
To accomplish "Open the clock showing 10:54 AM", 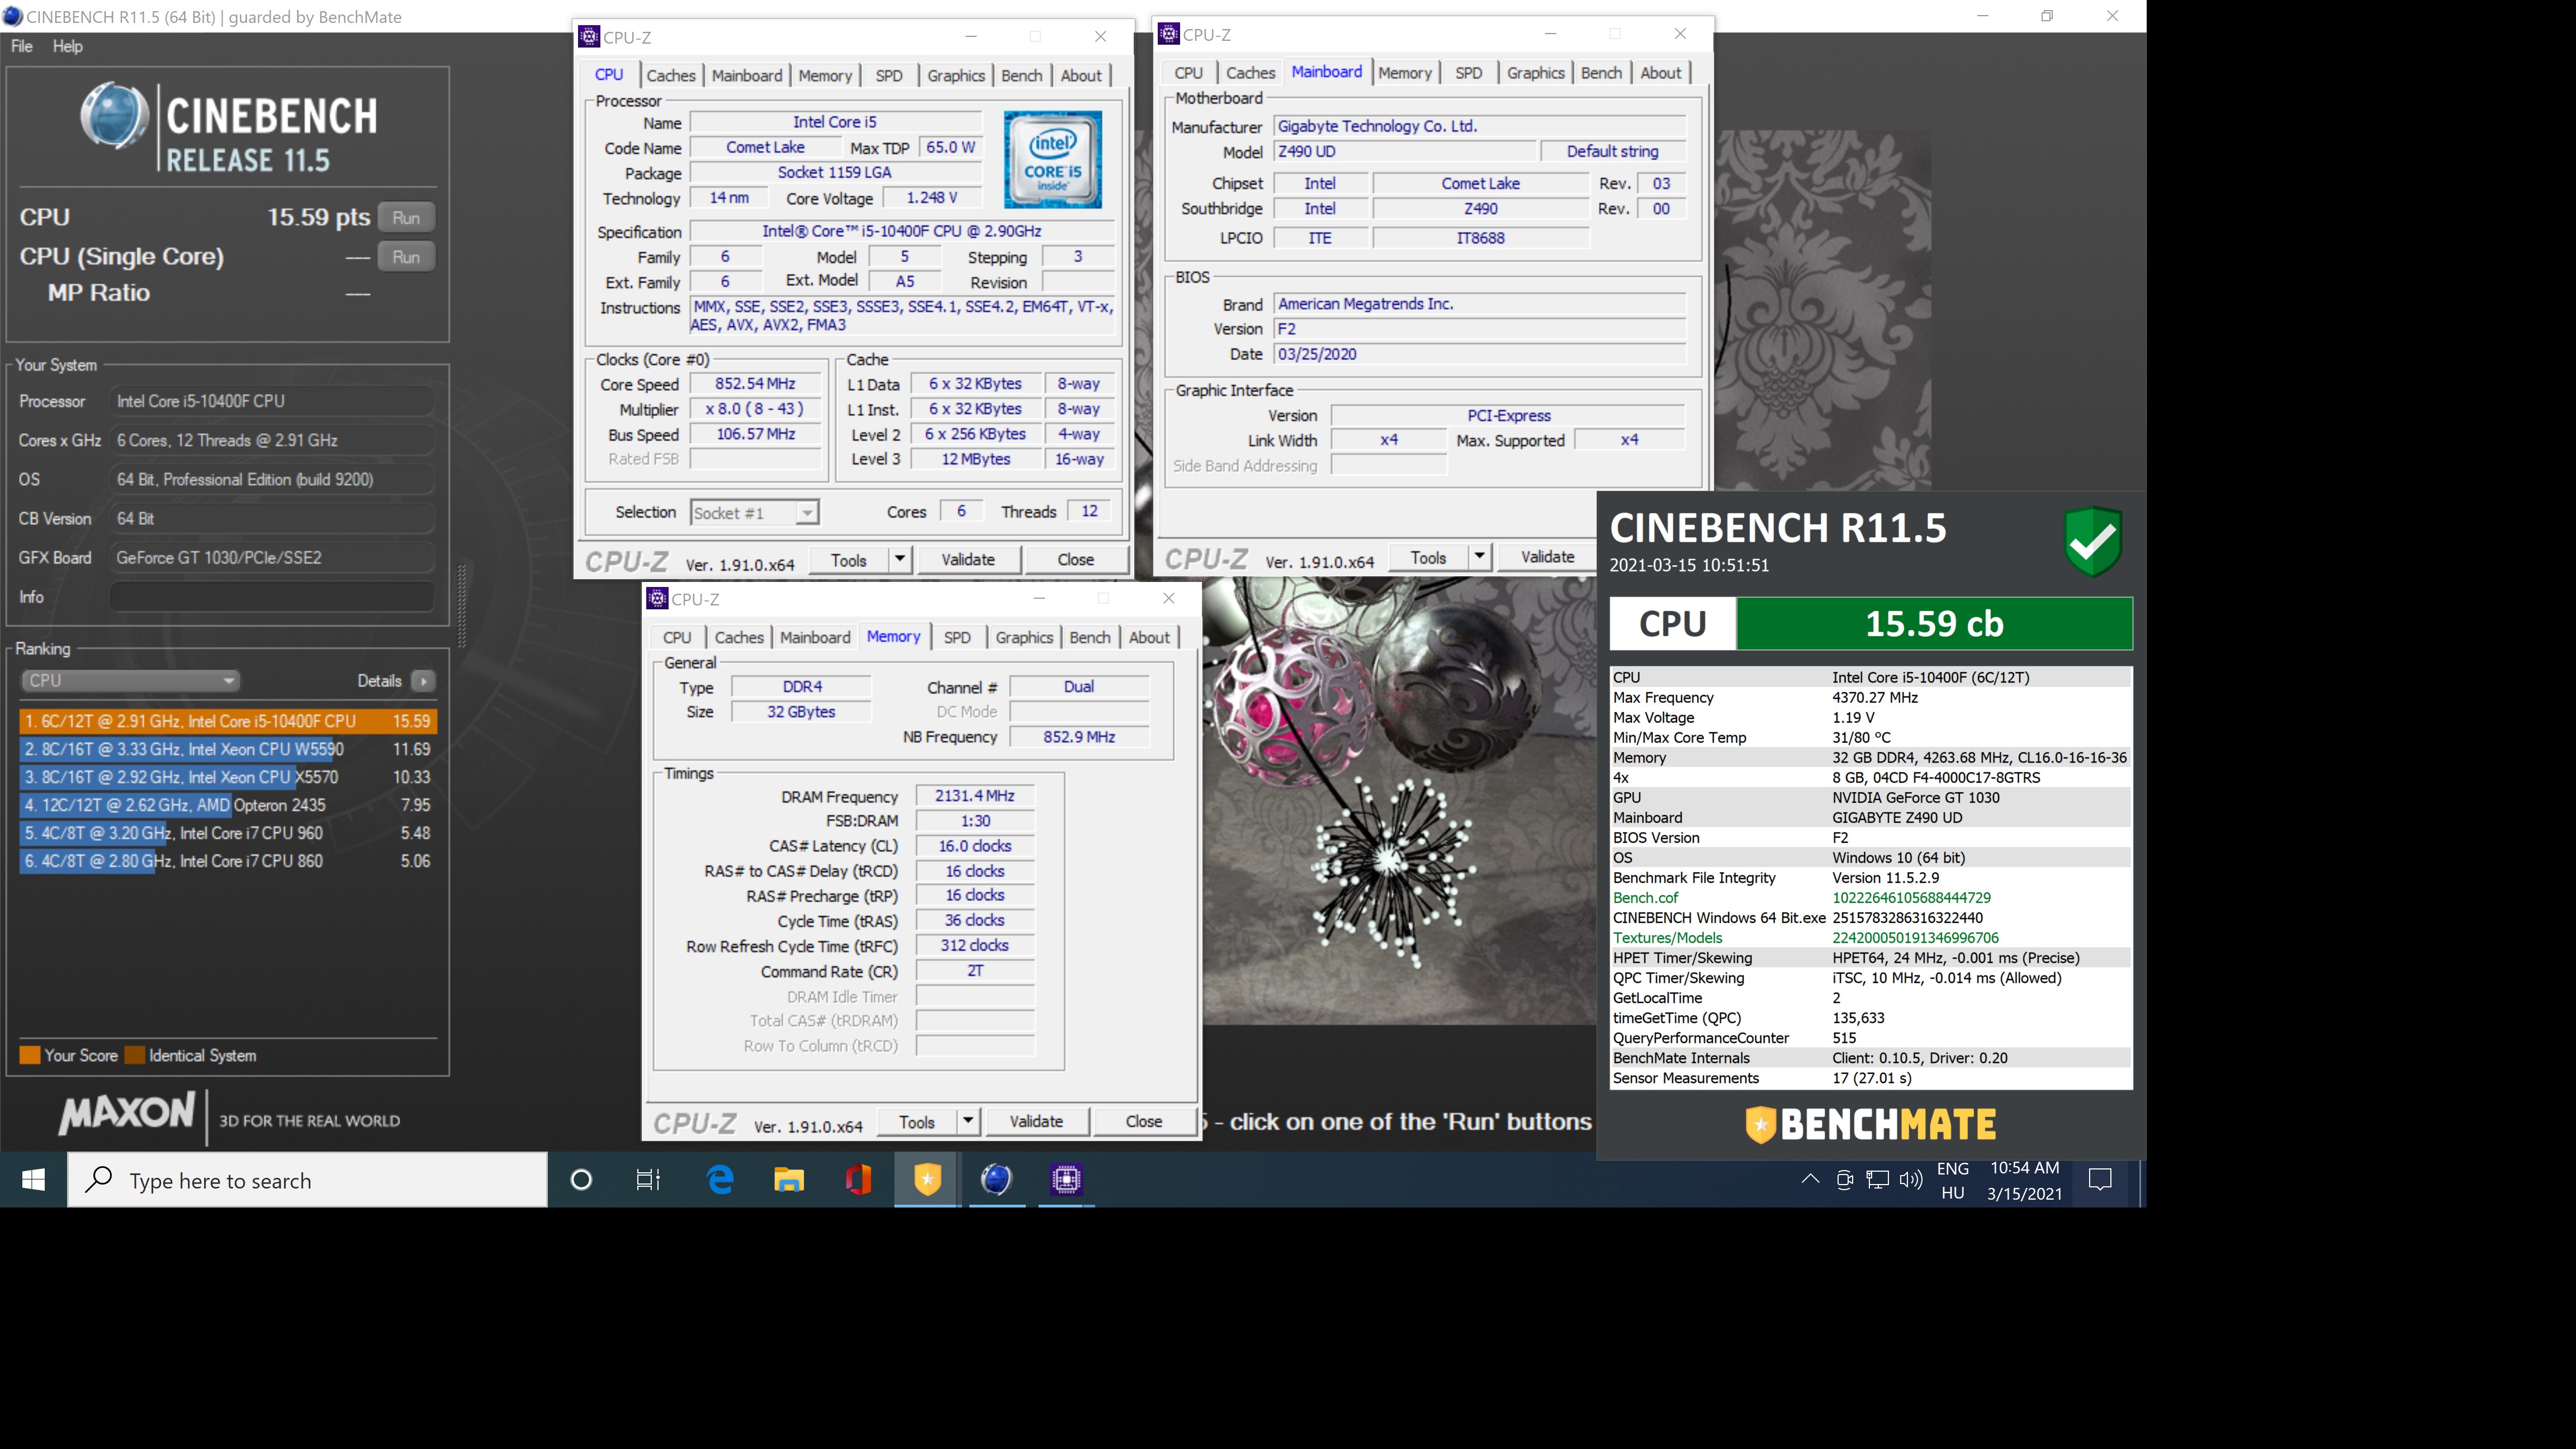I will [x=2024, y=1180].
